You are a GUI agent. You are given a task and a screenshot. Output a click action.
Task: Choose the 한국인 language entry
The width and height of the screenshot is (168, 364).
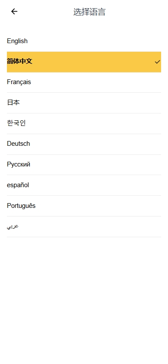click(x=84, y=123)
